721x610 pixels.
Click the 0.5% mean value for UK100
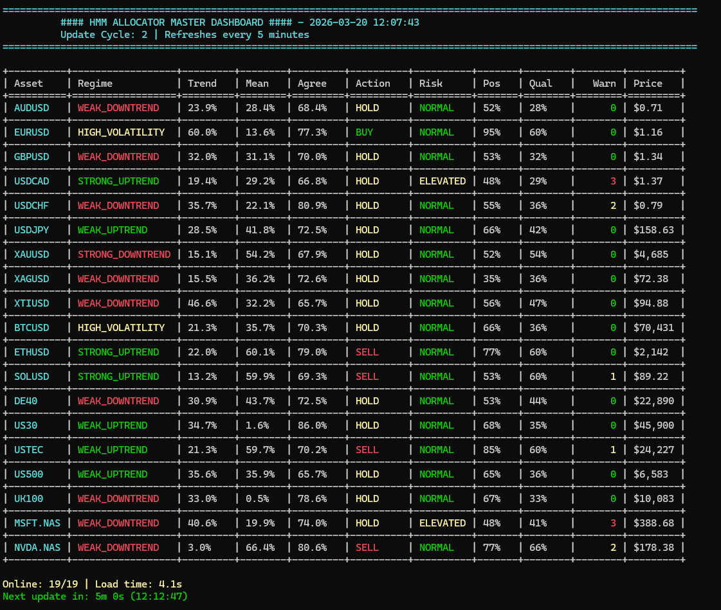pyautogui.click(x=257, y=499)
